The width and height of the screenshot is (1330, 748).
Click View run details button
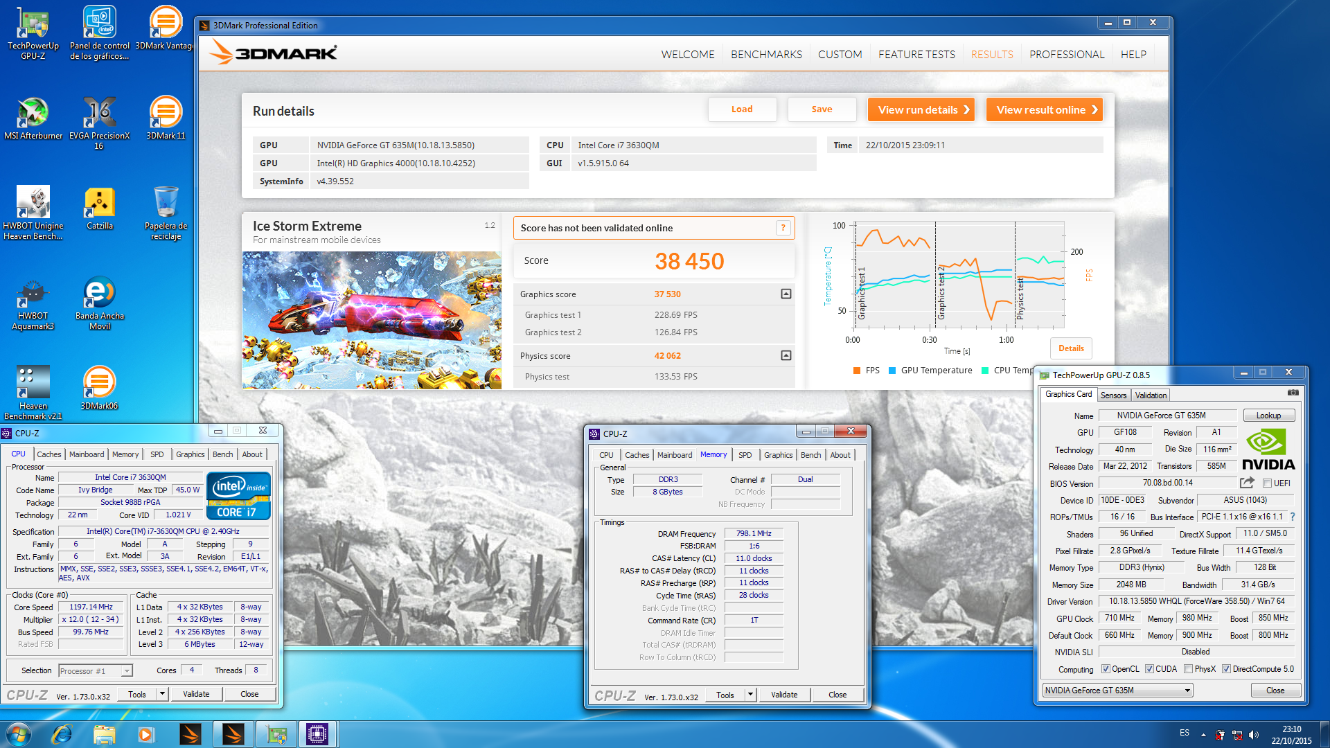tap(921, 109)
